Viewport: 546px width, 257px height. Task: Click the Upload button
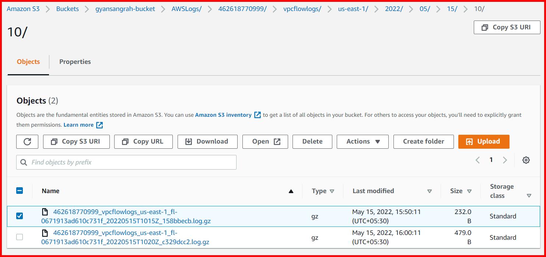[x=484, y=141]
